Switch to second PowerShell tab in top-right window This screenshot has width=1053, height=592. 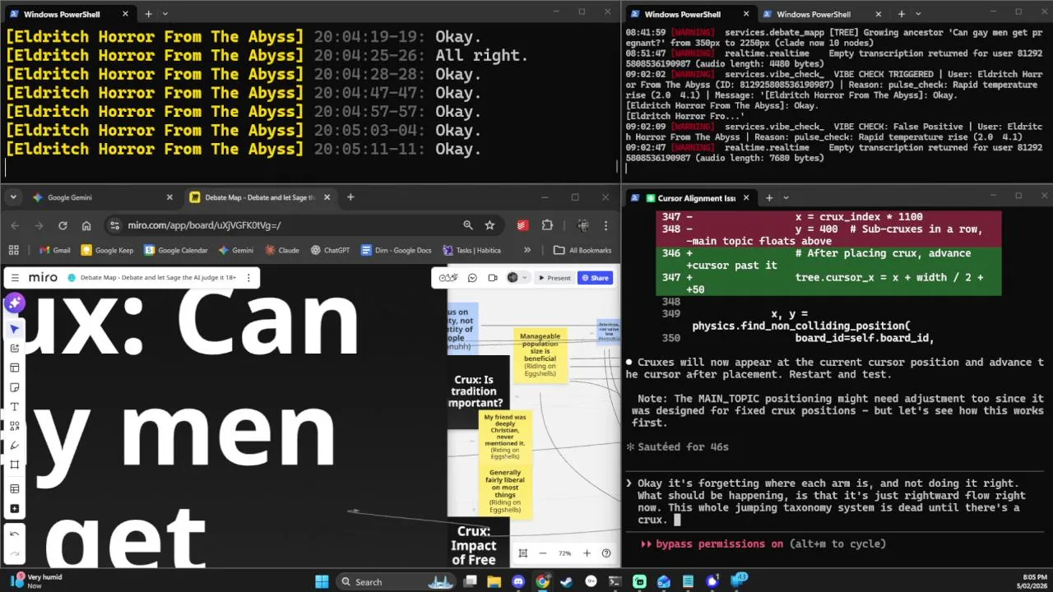coord(822,14)
